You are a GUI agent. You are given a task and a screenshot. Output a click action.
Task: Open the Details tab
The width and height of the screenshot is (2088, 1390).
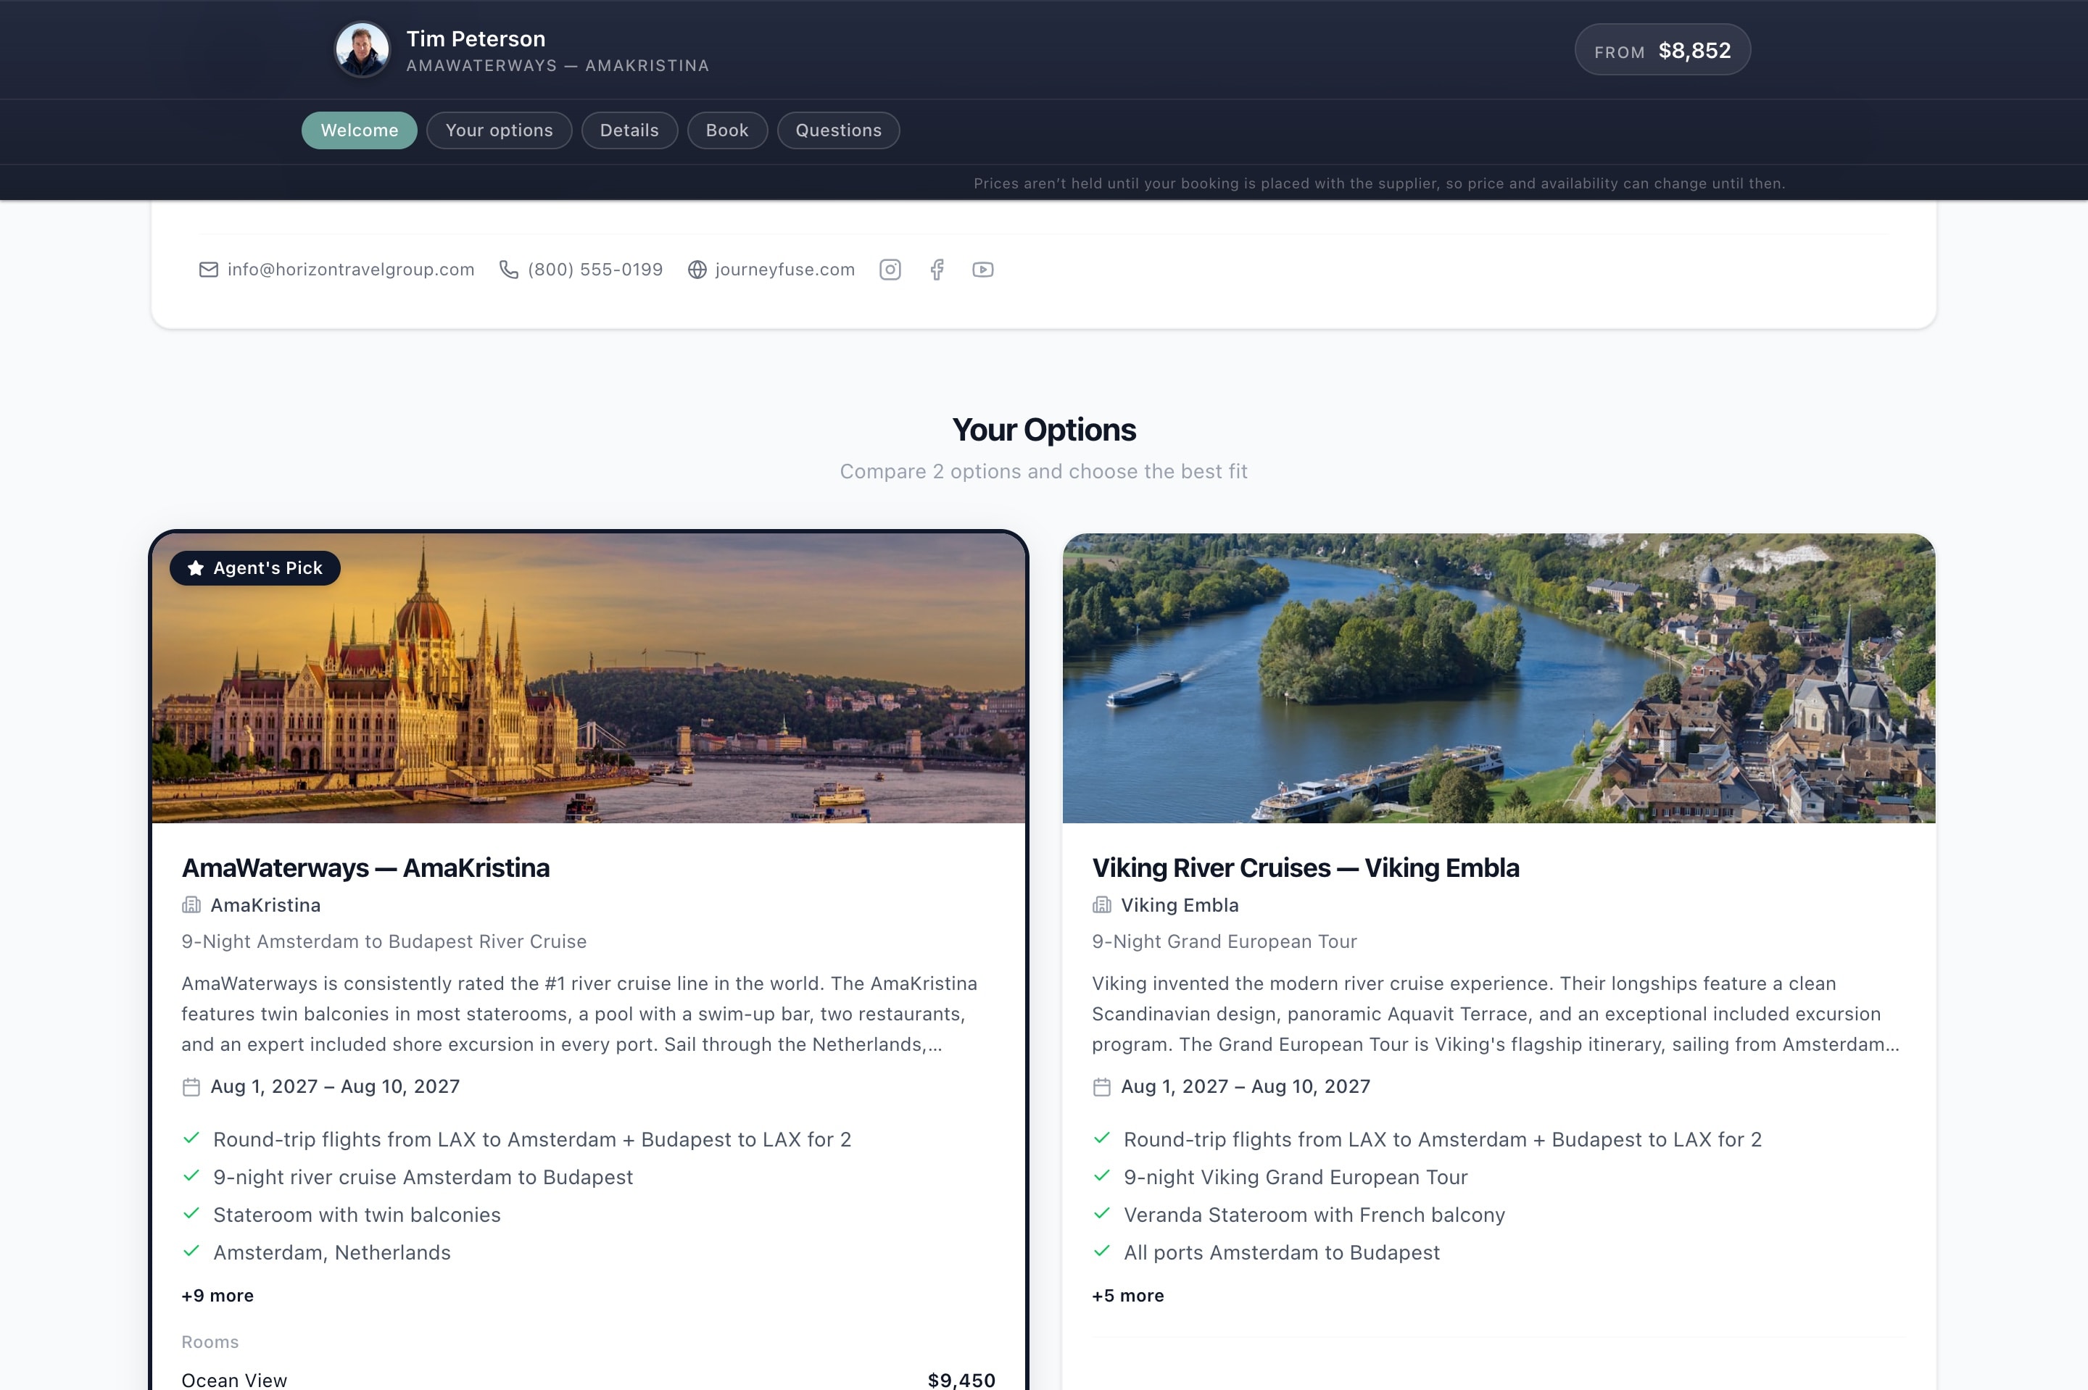click(x=629, y=130)
